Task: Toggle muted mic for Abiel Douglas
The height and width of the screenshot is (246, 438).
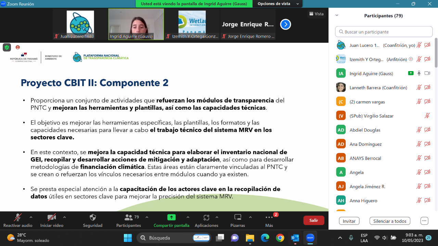Action: [x=419, y=130]
